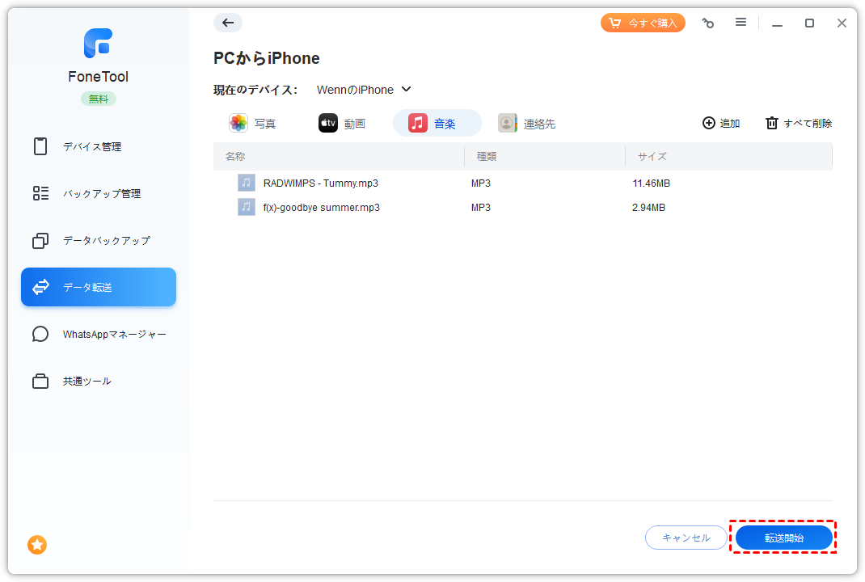Open デバイス管理 in the sidebar

(x=91, y=146)
